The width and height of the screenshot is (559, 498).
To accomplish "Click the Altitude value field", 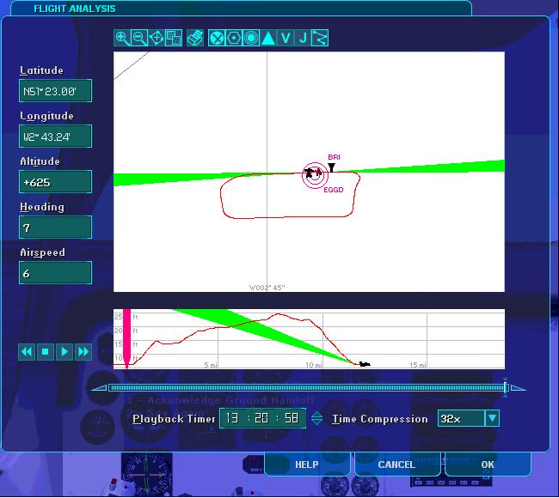I will [55, 182].
